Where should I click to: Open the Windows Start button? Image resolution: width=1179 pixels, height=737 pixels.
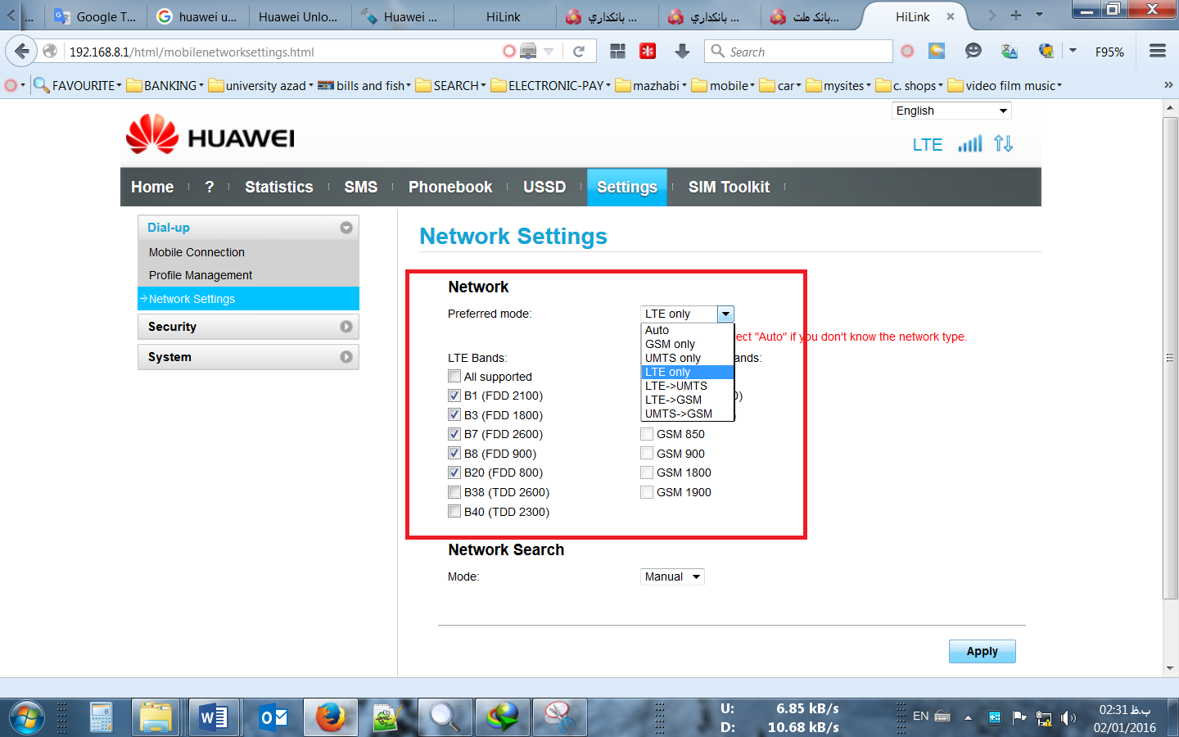pyautogui.click(x=27, y=718)
